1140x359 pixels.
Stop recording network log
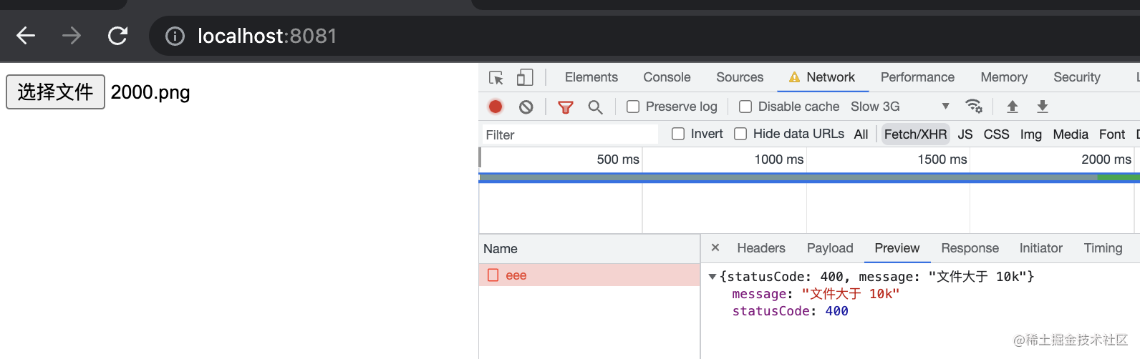coord(496,107)
